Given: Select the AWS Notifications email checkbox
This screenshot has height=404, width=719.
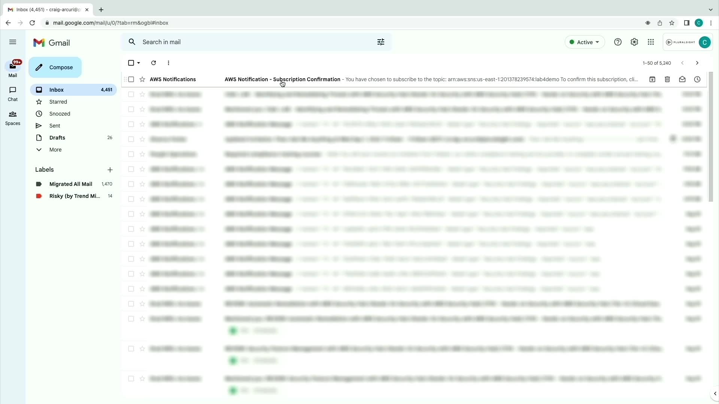Looking at the screenshot, I should pos(131,79).
